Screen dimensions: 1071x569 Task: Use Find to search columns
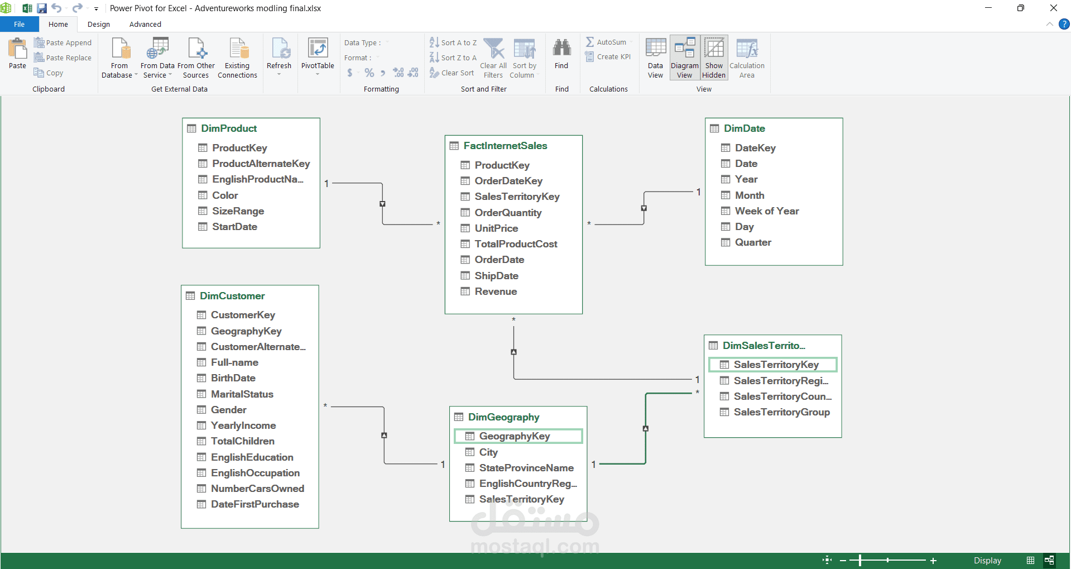[561, 56]
